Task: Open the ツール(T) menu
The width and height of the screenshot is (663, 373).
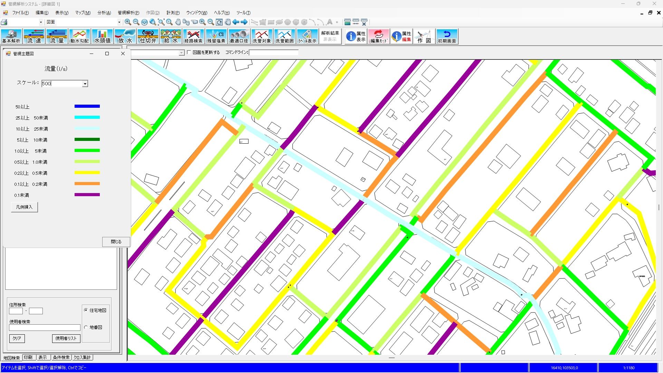Action: tap(243, 13)
